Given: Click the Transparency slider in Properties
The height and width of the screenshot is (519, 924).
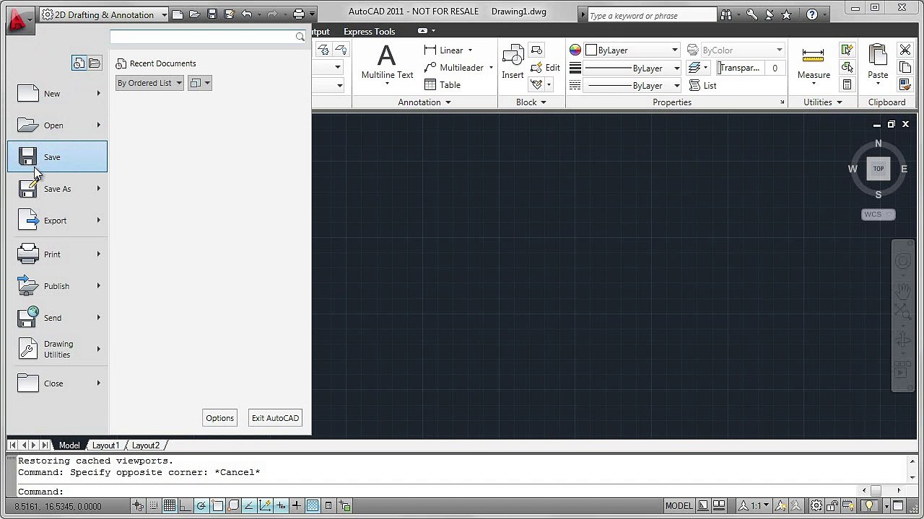Looking at the screenshot, I should [x=740, y=68].
